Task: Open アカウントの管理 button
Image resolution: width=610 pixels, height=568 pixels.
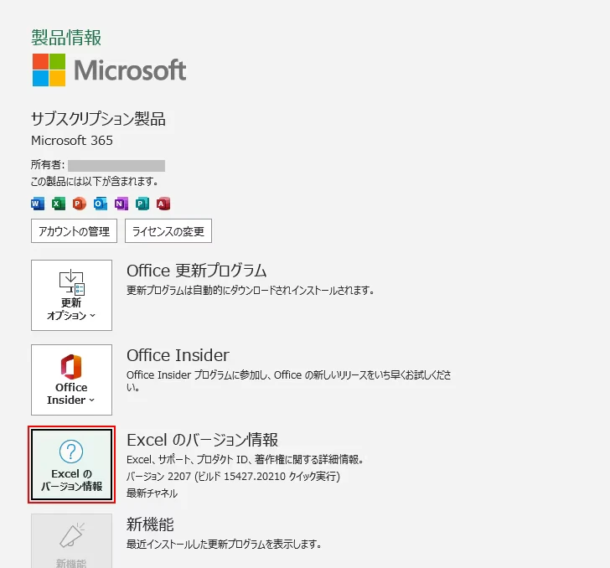Action: click(x=74, y=230)
